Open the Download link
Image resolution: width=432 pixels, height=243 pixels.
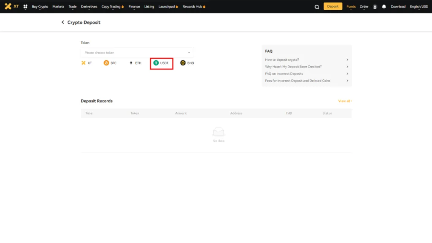(x=398, y=7)
